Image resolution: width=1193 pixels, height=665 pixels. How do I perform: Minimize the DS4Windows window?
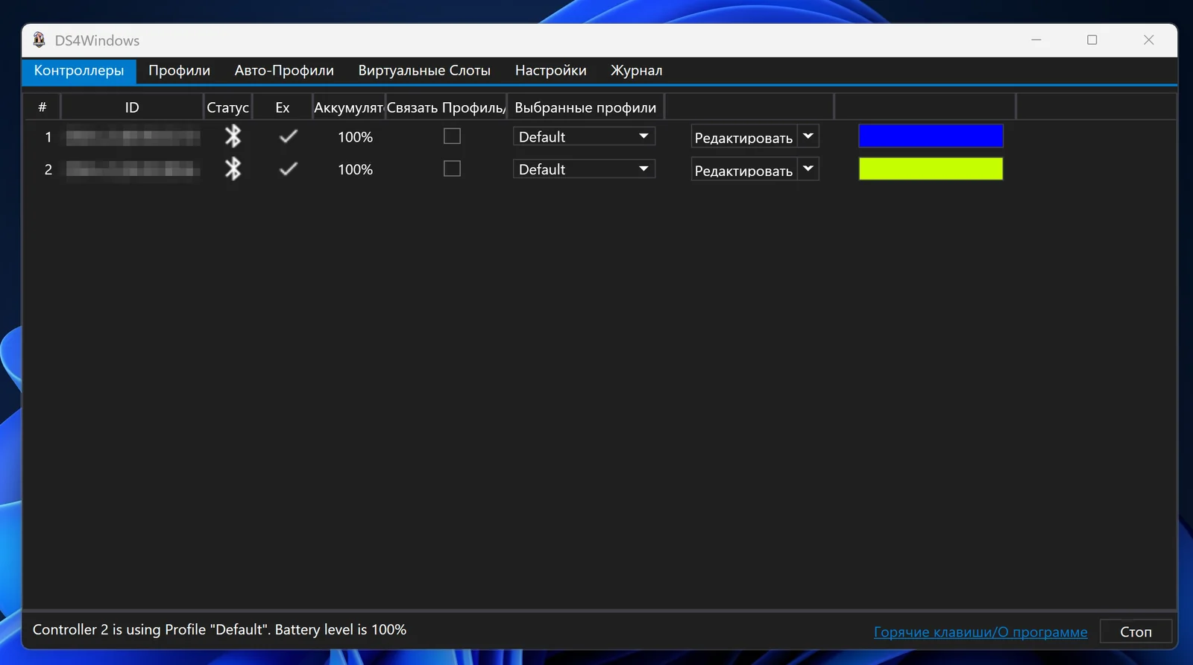point(1036,40)
